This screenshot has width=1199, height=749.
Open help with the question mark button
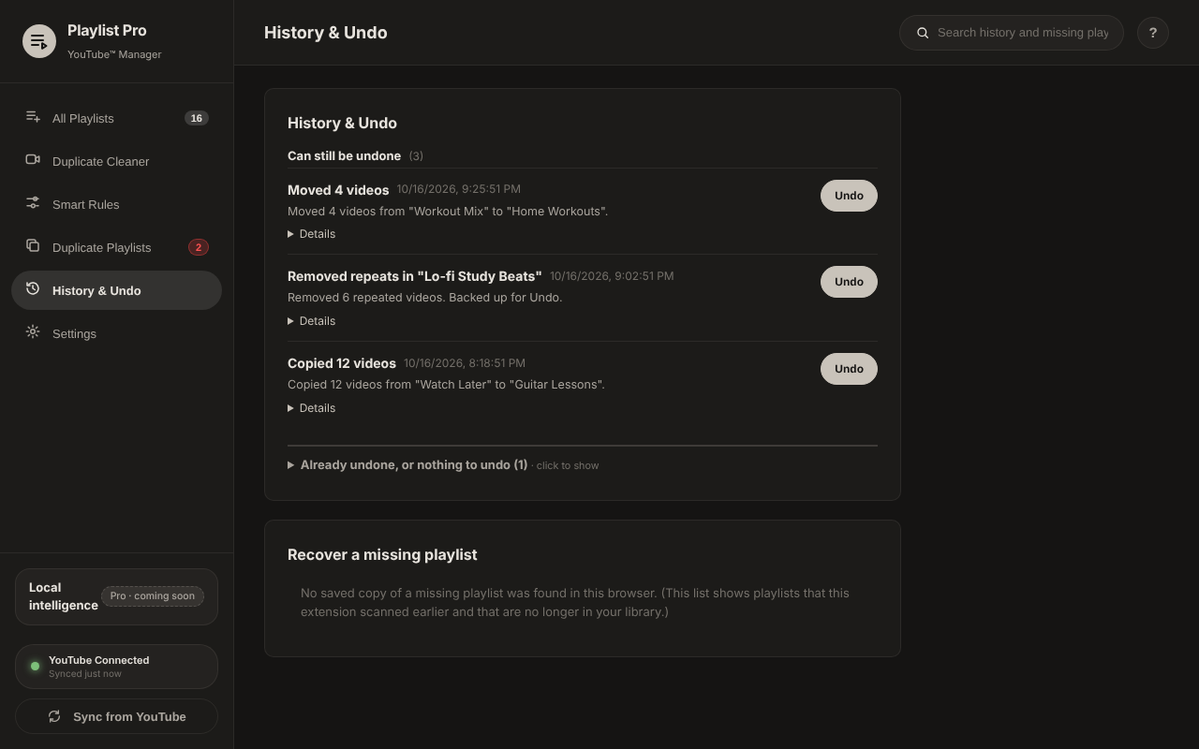[1153, 33]
